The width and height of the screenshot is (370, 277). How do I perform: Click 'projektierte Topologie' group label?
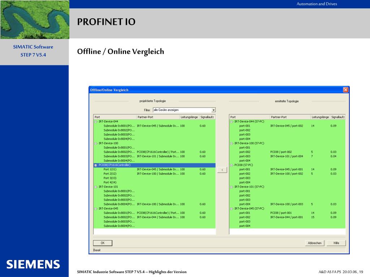click(152, 101)
